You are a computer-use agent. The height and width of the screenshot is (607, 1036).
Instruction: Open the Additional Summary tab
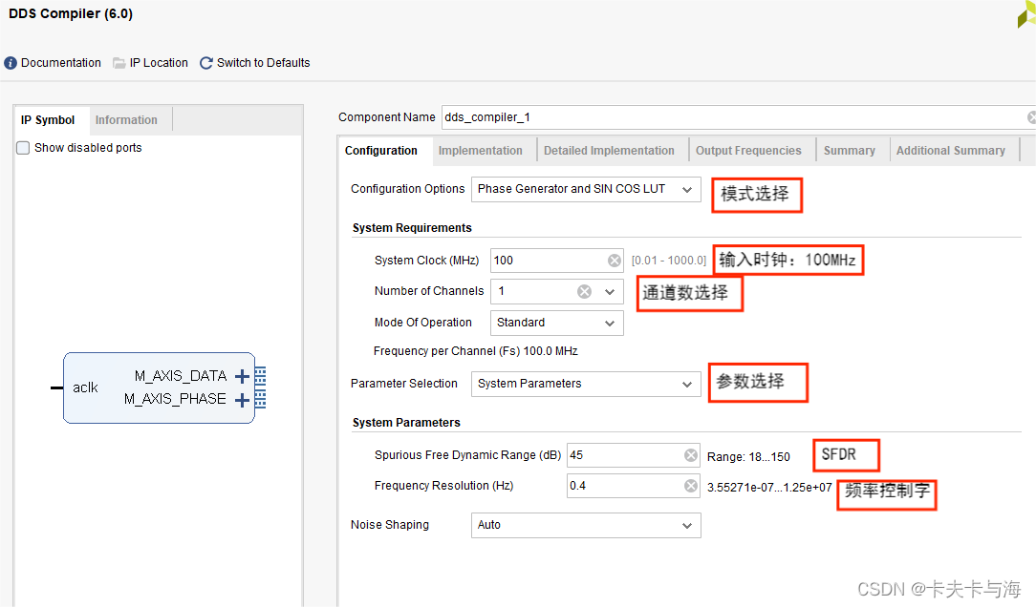[x=951, y=151]
